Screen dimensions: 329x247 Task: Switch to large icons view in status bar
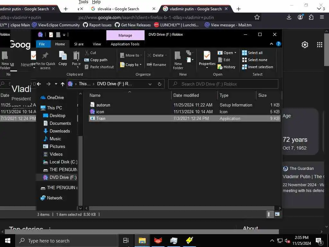(277, 214)
